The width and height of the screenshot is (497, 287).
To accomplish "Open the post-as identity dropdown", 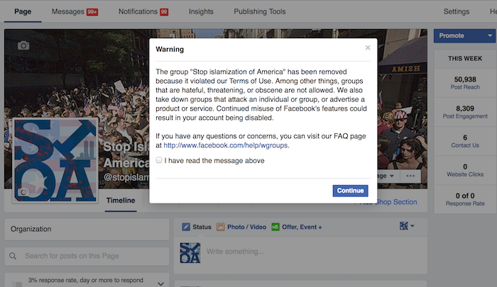I will coord(407,226).
